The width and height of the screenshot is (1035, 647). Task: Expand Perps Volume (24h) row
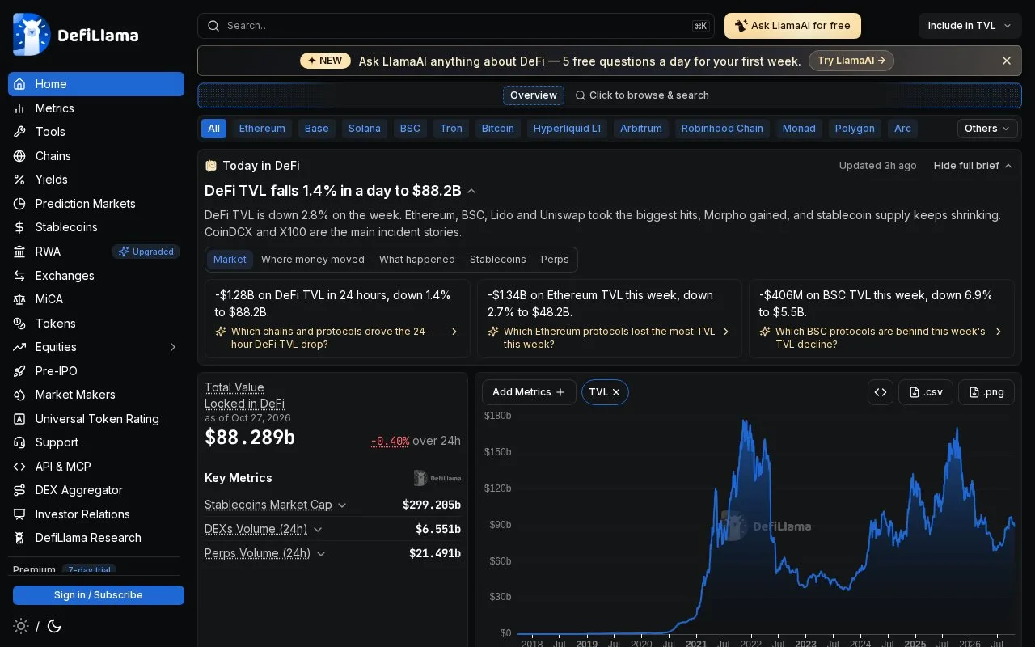click(321, 553)
